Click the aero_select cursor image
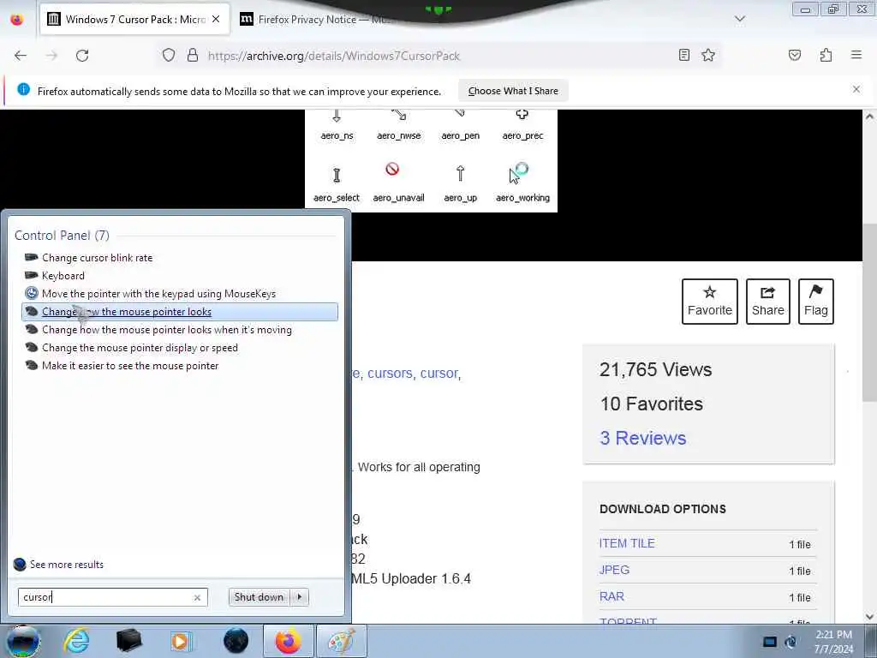Screen dimensions: 877x658 click(x=337, y=175)
